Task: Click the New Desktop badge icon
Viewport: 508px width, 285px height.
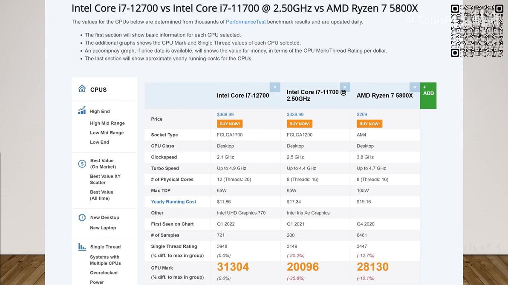Action: (82, 217)
